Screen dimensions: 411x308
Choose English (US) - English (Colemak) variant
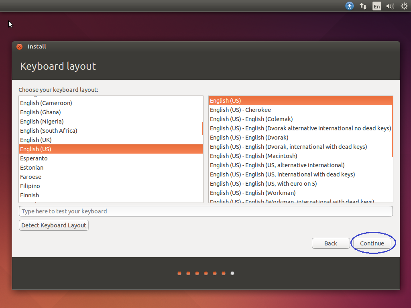(300, 119)
